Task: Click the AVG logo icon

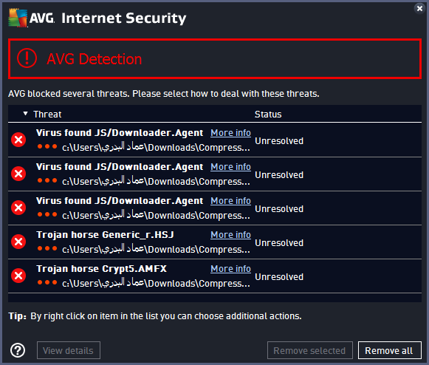Action: click(x=18, y=18)
